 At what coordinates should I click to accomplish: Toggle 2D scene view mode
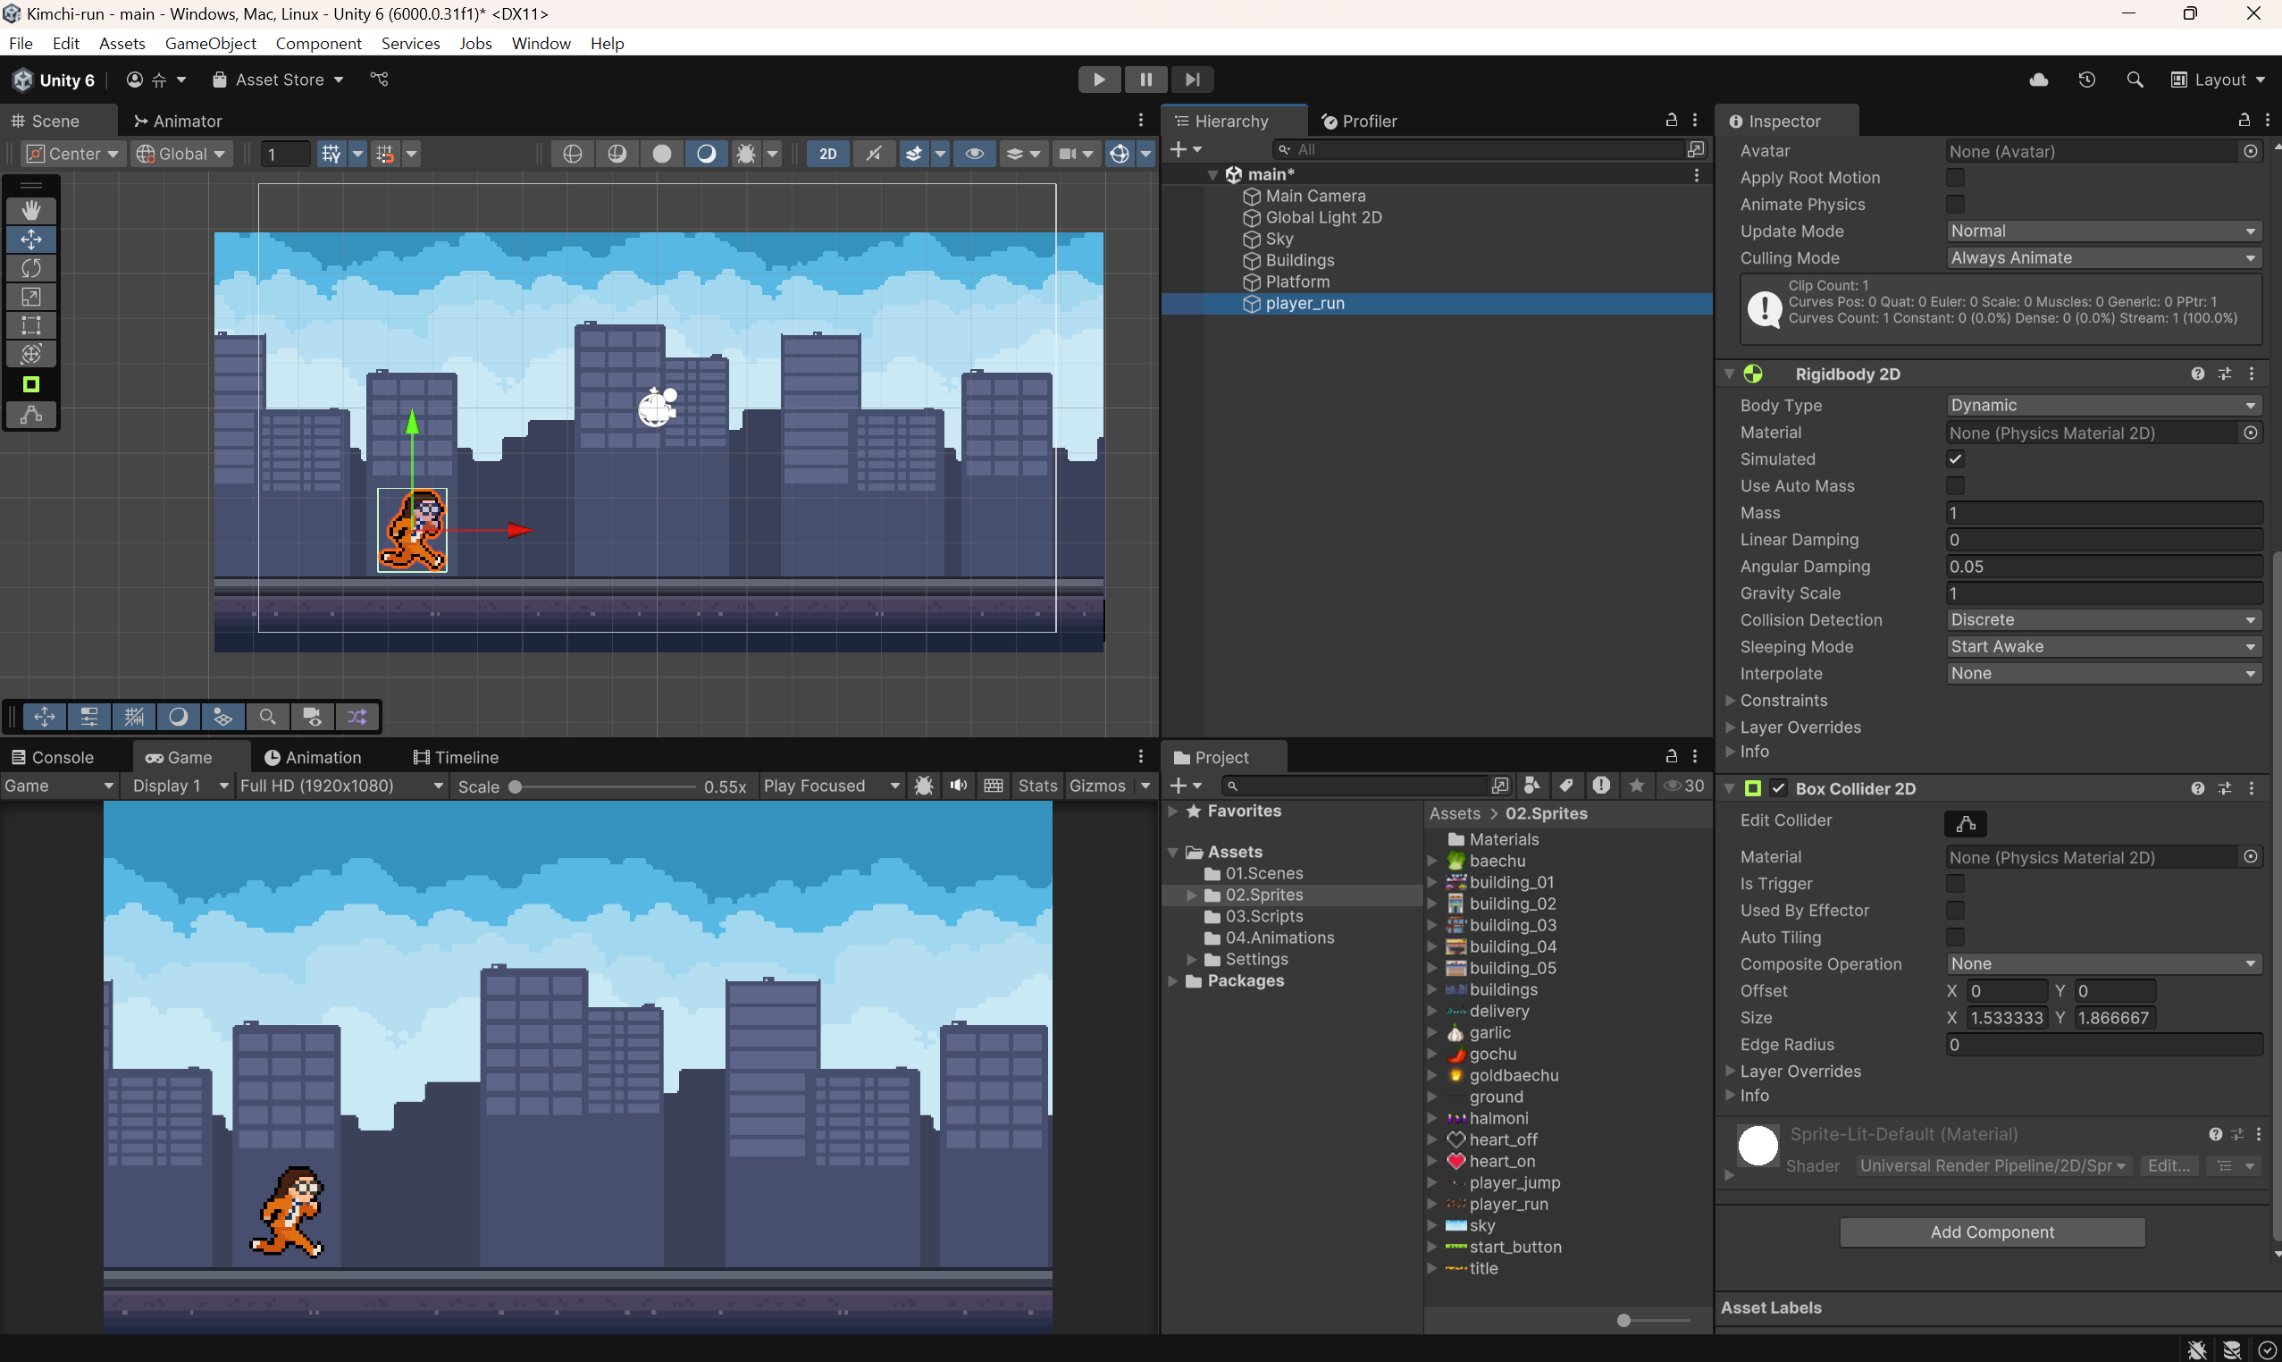827,155
